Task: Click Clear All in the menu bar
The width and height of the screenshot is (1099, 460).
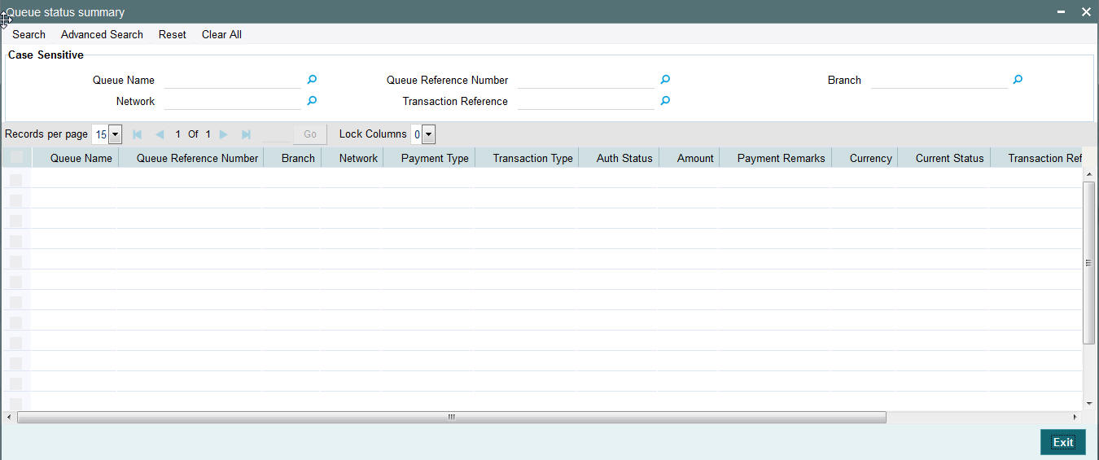Action: click(x=221, y=34)
